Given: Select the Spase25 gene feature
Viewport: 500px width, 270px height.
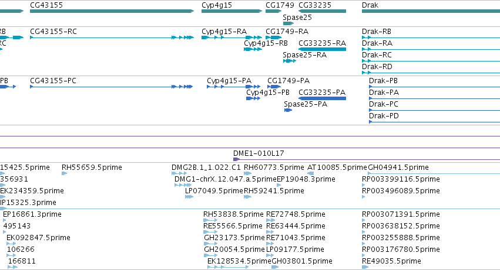Looking at the screenshot, I should pyautogui.click(x=288, y=23).
